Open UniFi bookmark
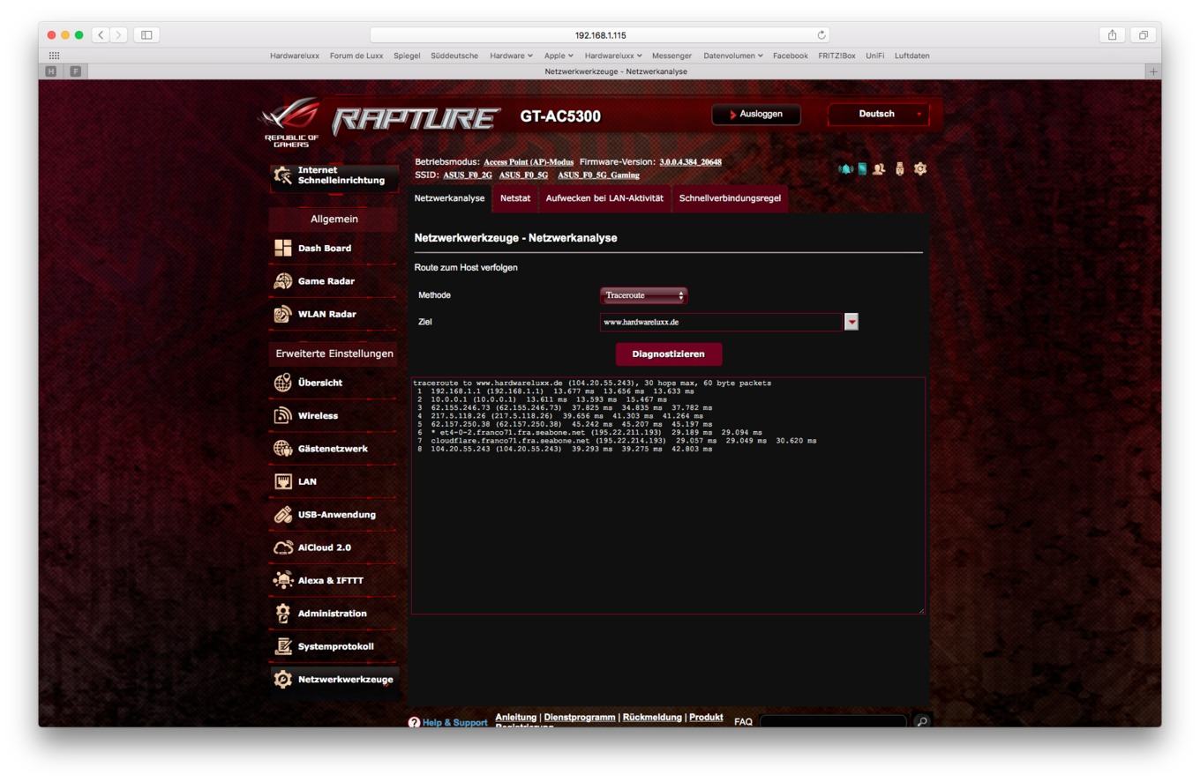The width and height of the screenshot is (1200, 782). (874, 56)
